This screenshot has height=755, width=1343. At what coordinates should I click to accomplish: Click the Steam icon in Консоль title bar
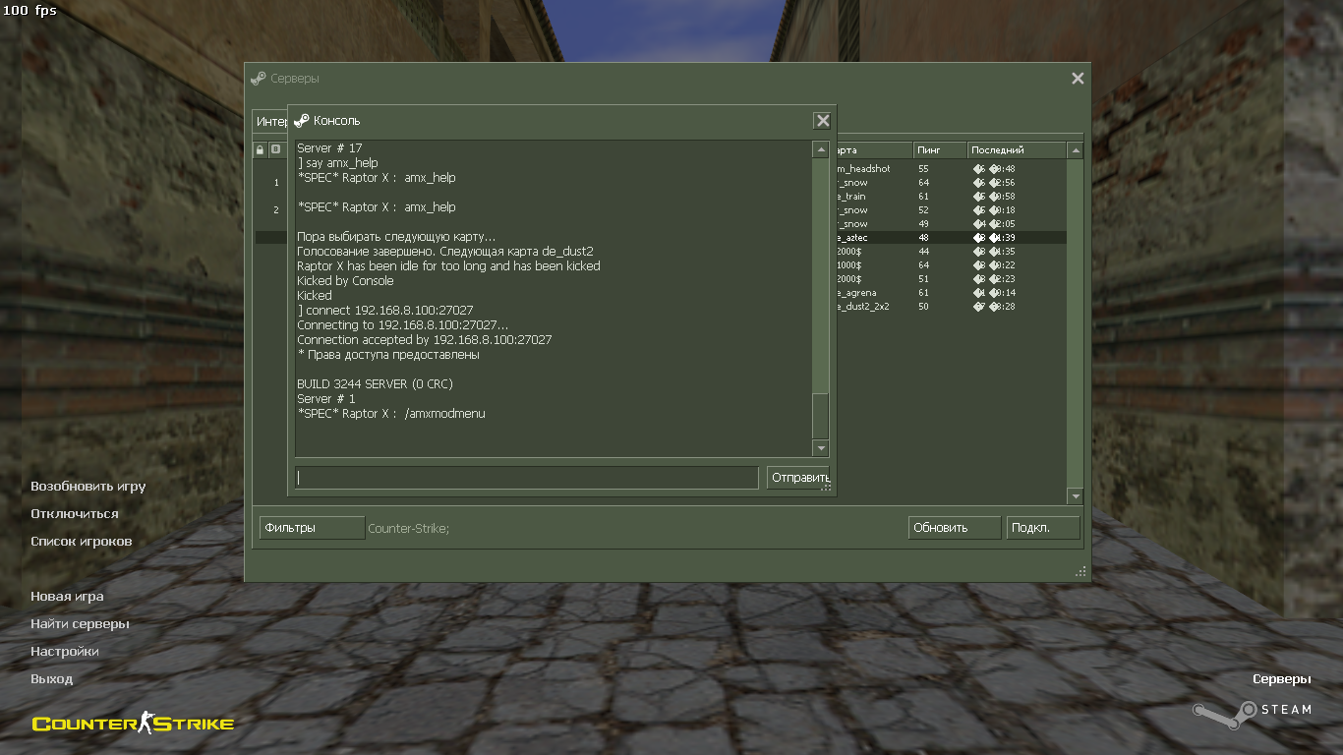click(x=302, y=121)
